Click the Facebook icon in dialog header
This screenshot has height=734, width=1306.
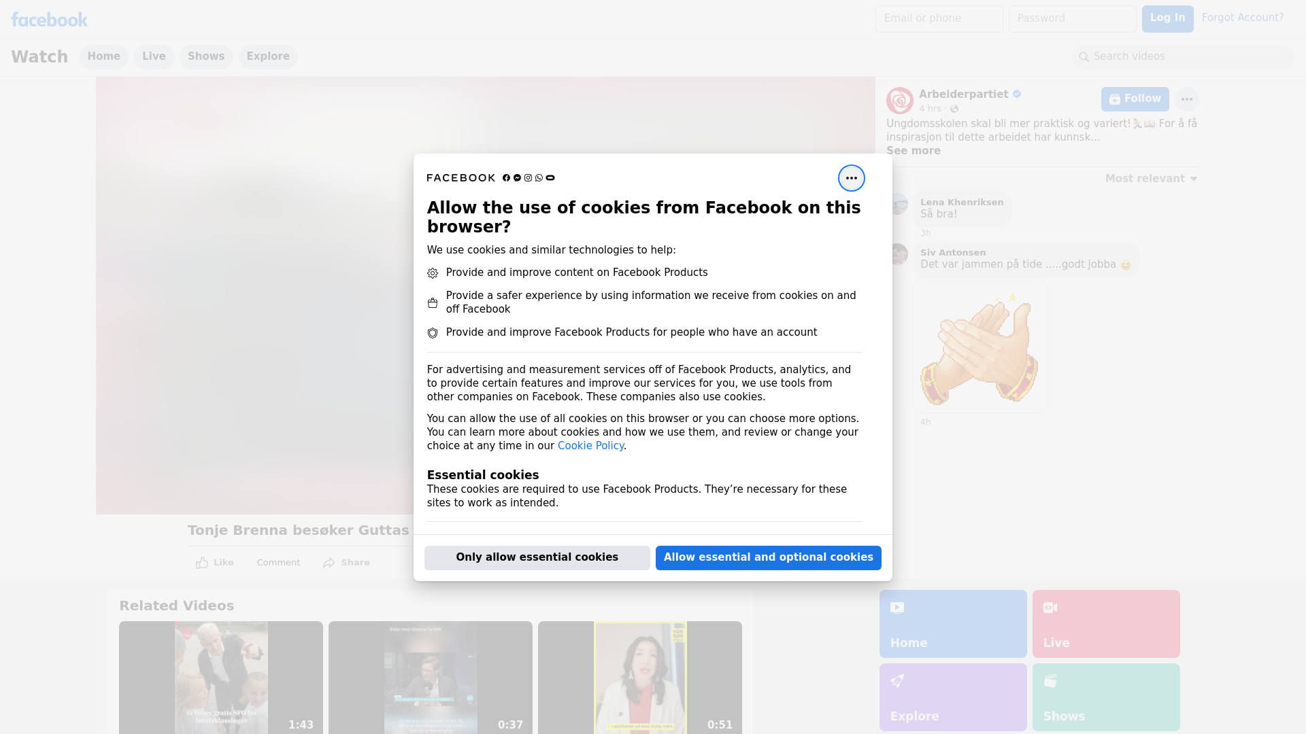click(x=506, y=178)
